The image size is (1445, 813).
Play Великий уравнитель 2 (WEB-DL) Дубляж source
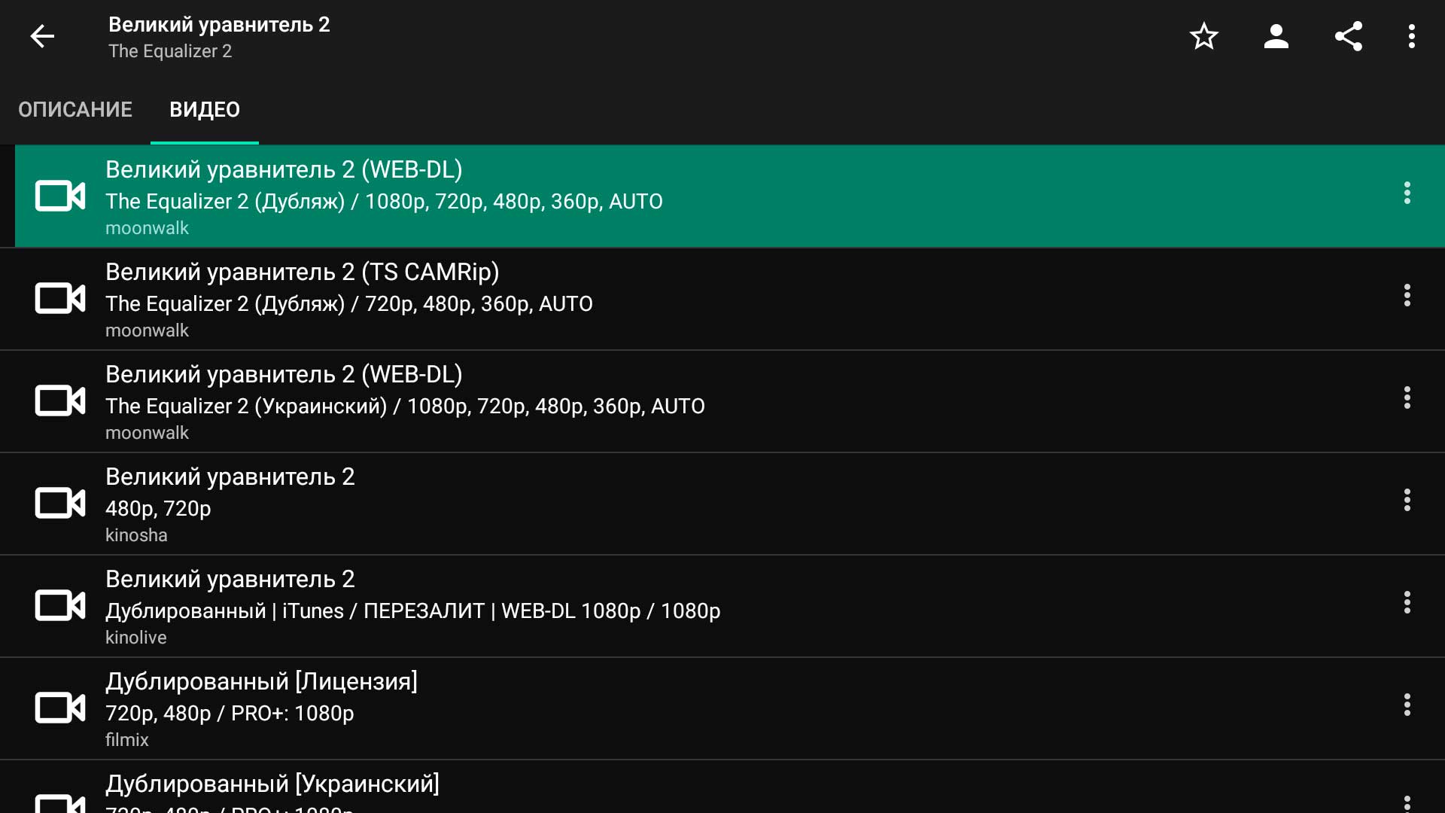click(384, 196)
